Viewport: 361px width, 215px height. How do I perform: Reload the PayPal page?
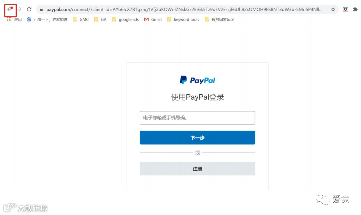click(x=29, y=9)
